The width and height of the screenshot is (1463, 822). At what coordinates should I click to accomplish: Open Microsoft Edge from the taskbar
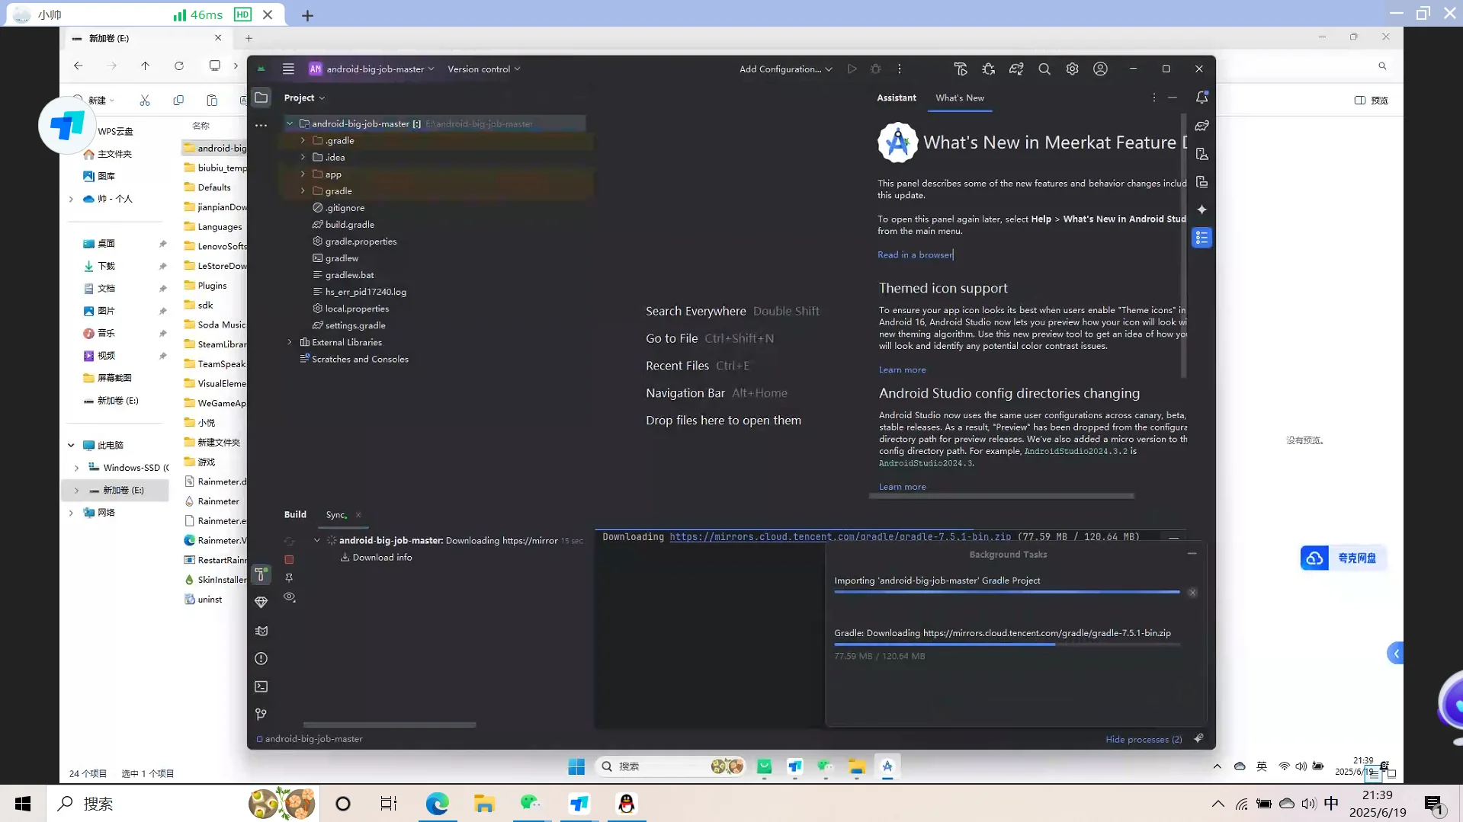[438, 804]
